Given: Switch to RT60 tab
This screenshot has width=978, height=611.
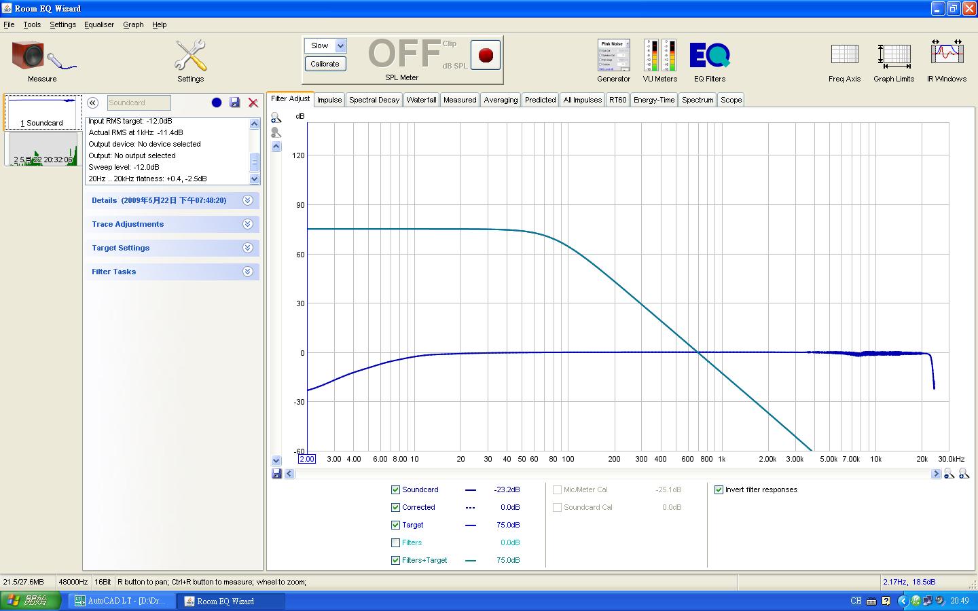Looking at the screenshot, I should tap(617, 100).
